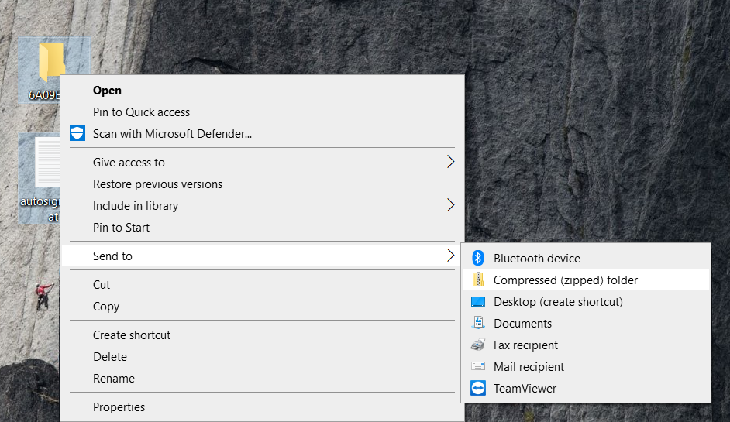The height and width of the screenshot is (422, 730).
Task: Expand the Send to submenu arrow
Action: 450,256
